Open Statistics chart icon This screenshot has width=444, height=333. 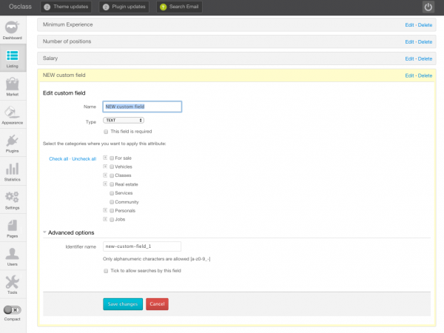pos(13,171)
